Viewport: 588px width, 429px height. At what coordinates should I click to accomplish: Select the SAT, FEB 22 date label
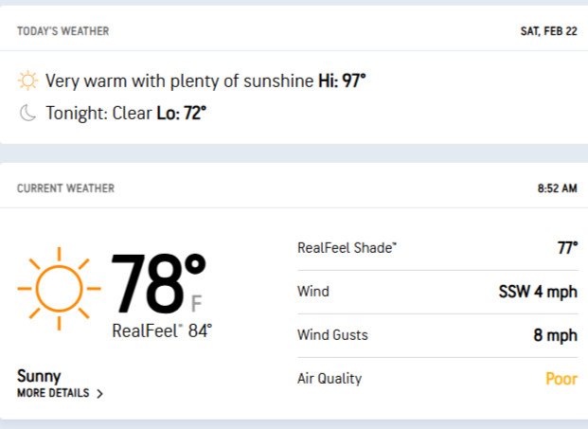[x=548, y=31]
